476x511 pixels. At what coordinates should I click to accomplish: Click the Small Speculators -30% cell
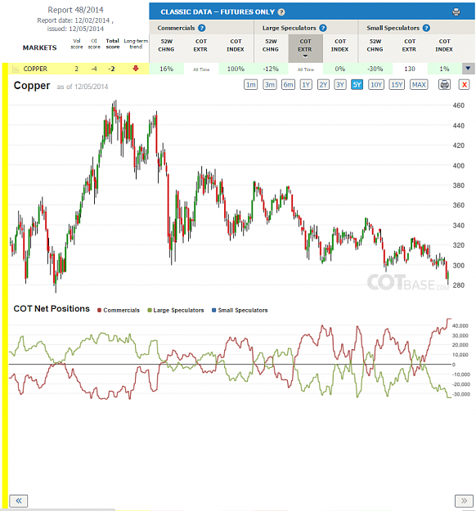tap(375, 69)
